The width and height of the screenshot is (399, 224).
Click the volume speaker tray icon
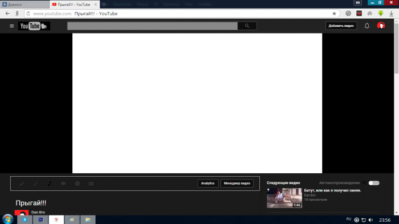(370, 220)
